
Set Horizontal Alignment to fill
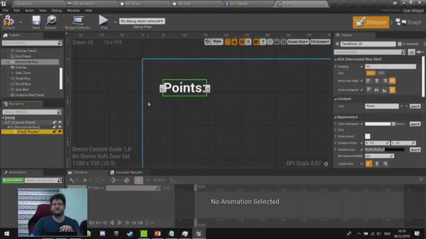pyautogui.click(x=392, y=81)
